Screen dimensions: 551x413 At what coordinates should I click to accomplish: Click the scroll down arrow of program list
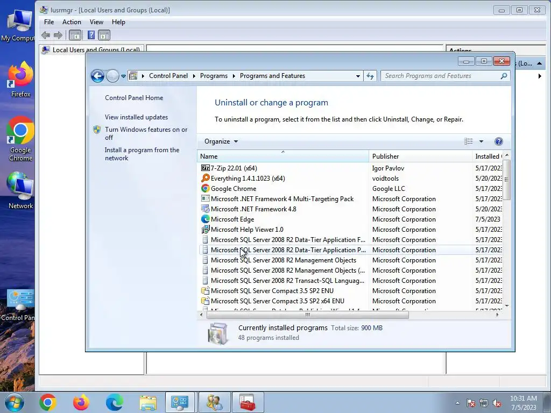tap(507, 305)
